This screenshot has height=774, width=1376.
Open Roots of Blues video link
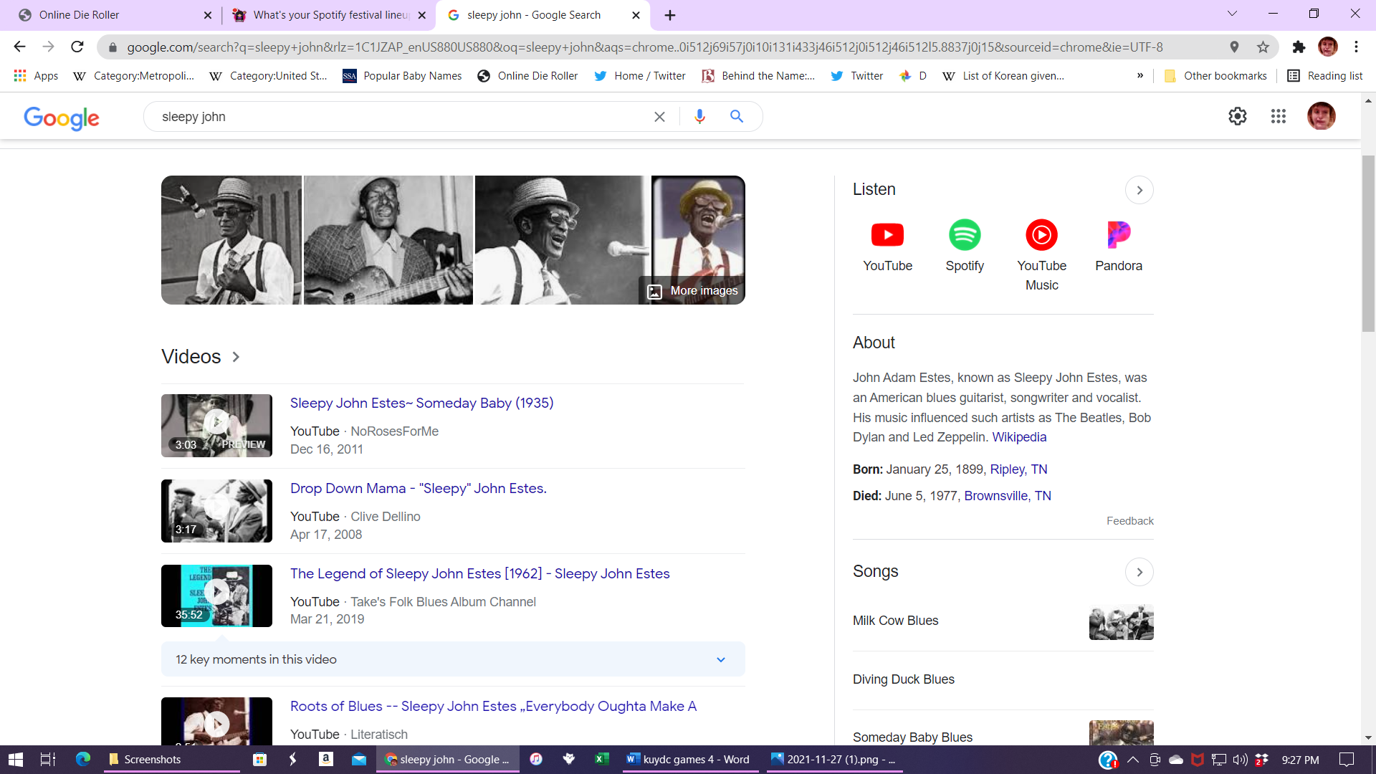(x=493, y=707)
